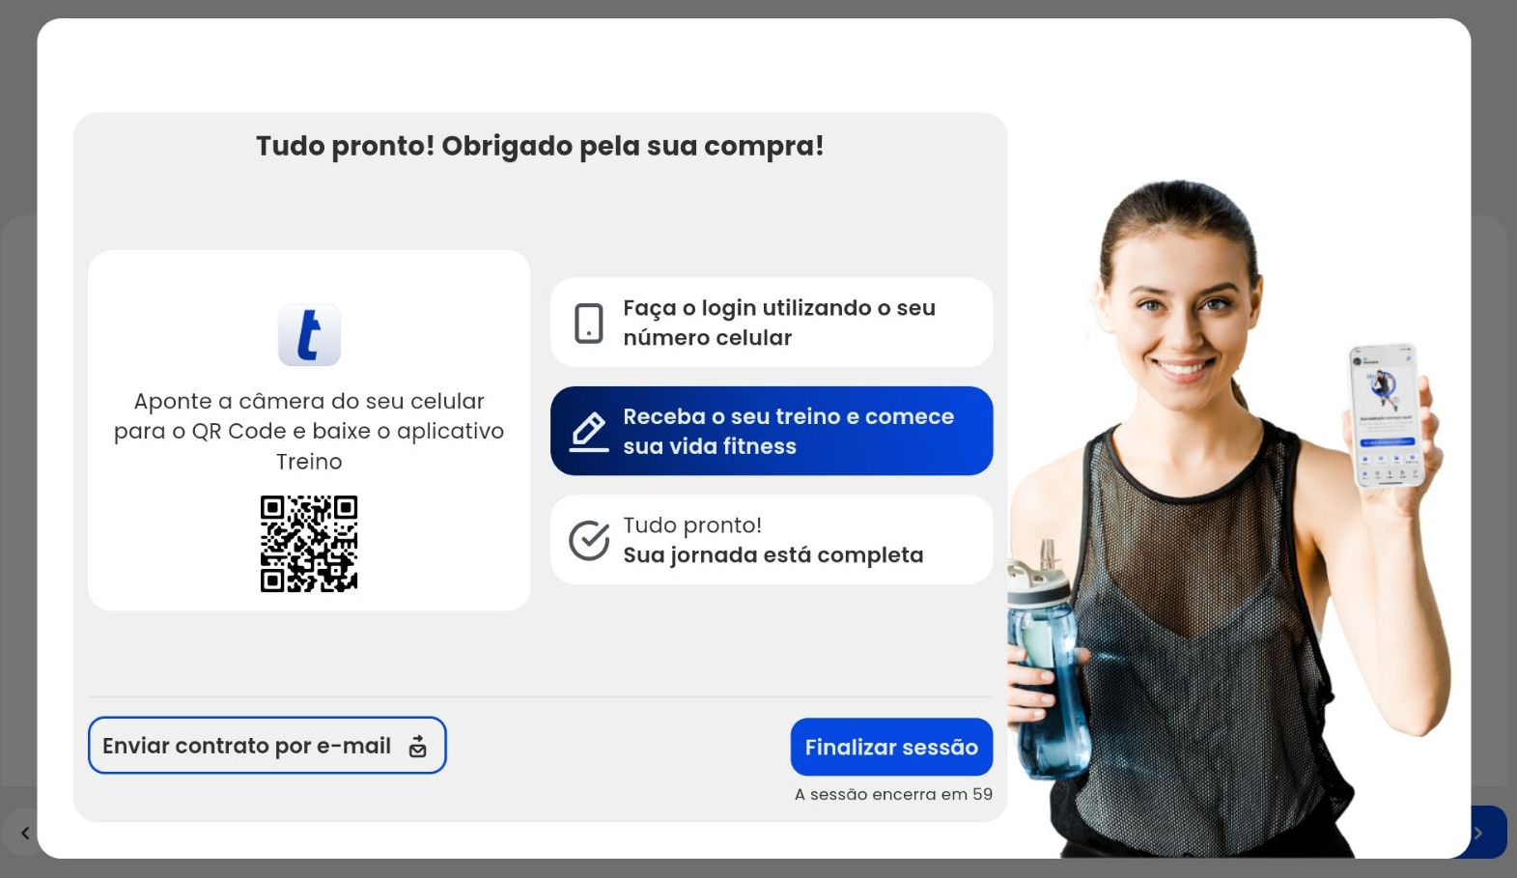
Task: Click the pencil icon in the treino step
Action: tap(588, 432)
